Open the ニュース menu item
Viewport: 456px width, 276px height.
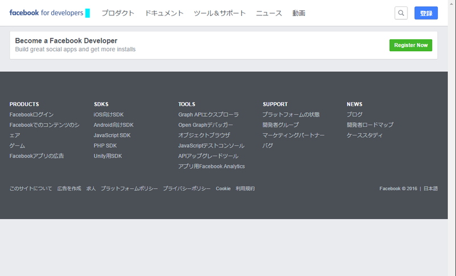pos(268,13)
